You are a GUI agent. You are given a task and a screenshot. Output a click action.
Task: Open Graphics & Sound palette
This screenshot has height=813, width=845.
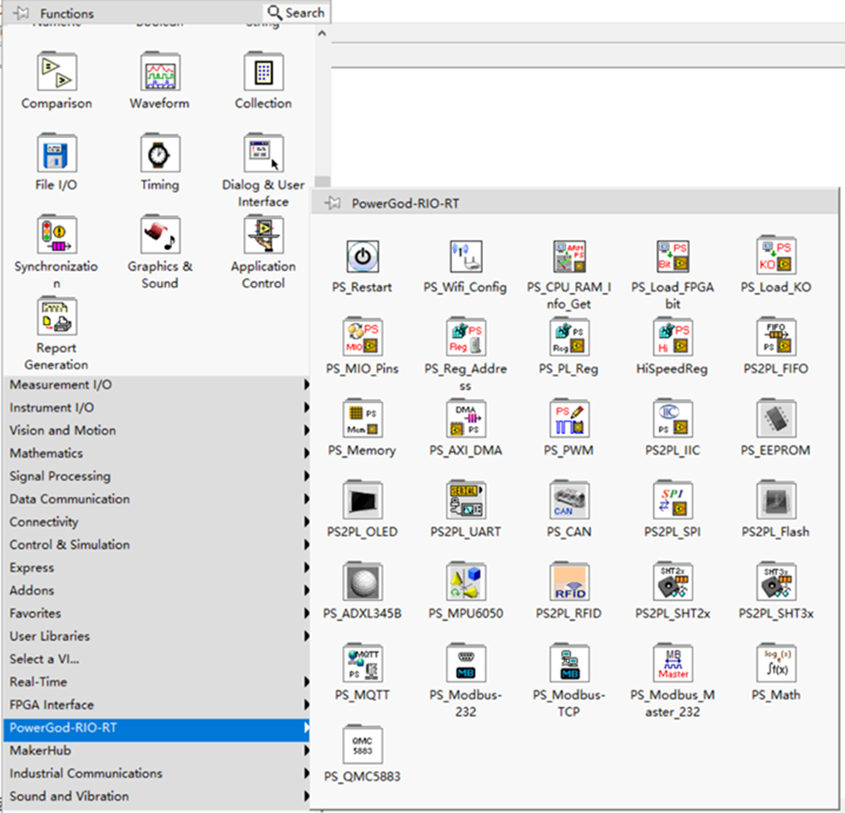tap(160, 234)
